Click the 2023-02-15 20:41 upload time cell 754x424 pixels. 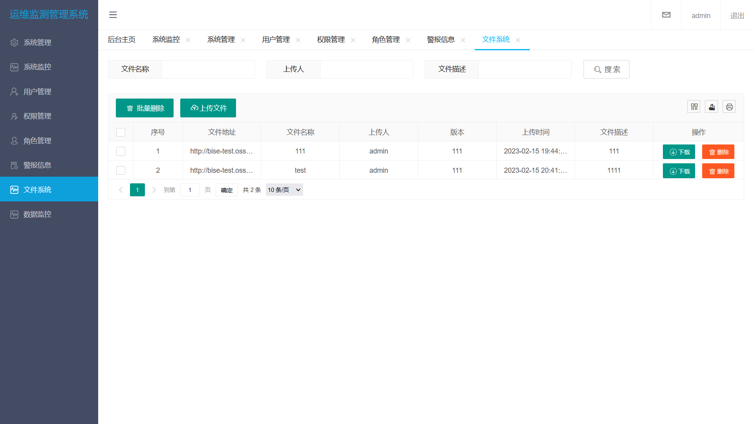tap(536, 170)
